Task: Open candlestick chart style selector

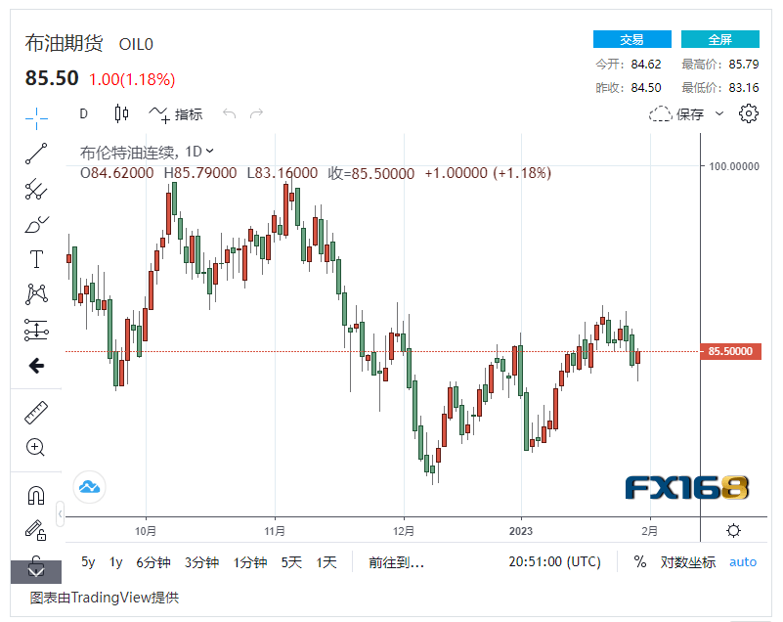Action: point(121,113)
